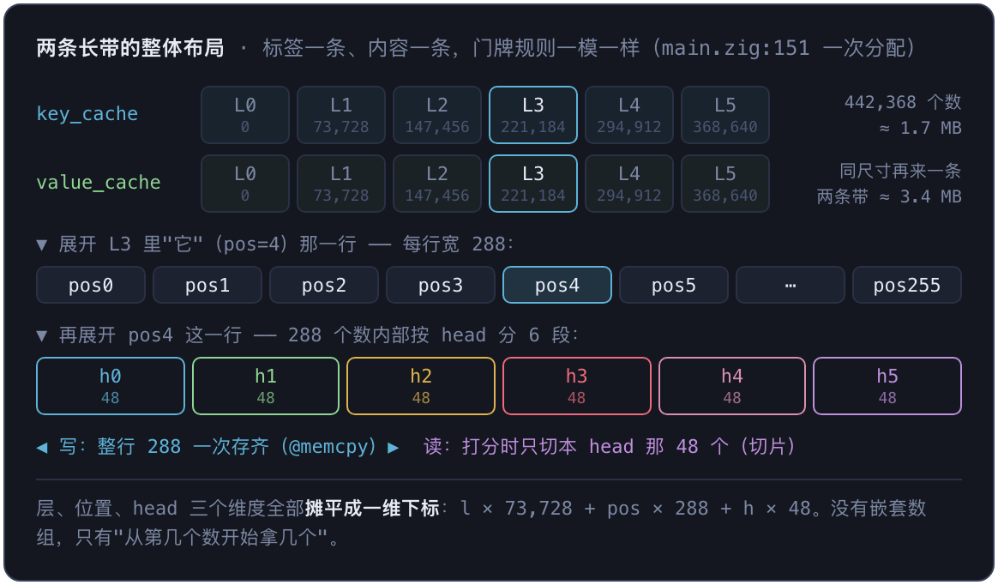This screenshot has width=998, height=585.
Task: Select L1 block in key_cache row
Action: (341, 115)
